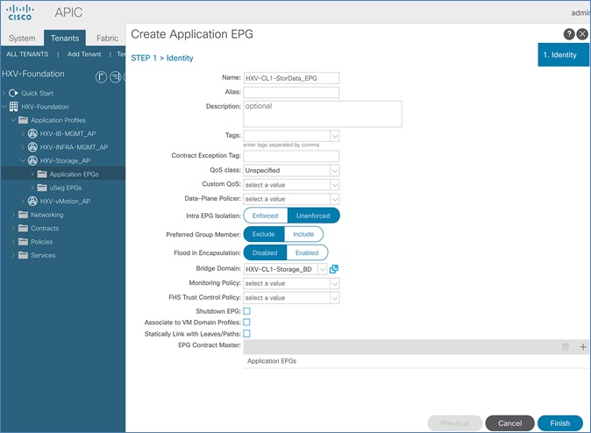The height and width of the screenshot is (433, 591).
Task: Open the QoS class dropdown
Action: click(x=335, y=170)
